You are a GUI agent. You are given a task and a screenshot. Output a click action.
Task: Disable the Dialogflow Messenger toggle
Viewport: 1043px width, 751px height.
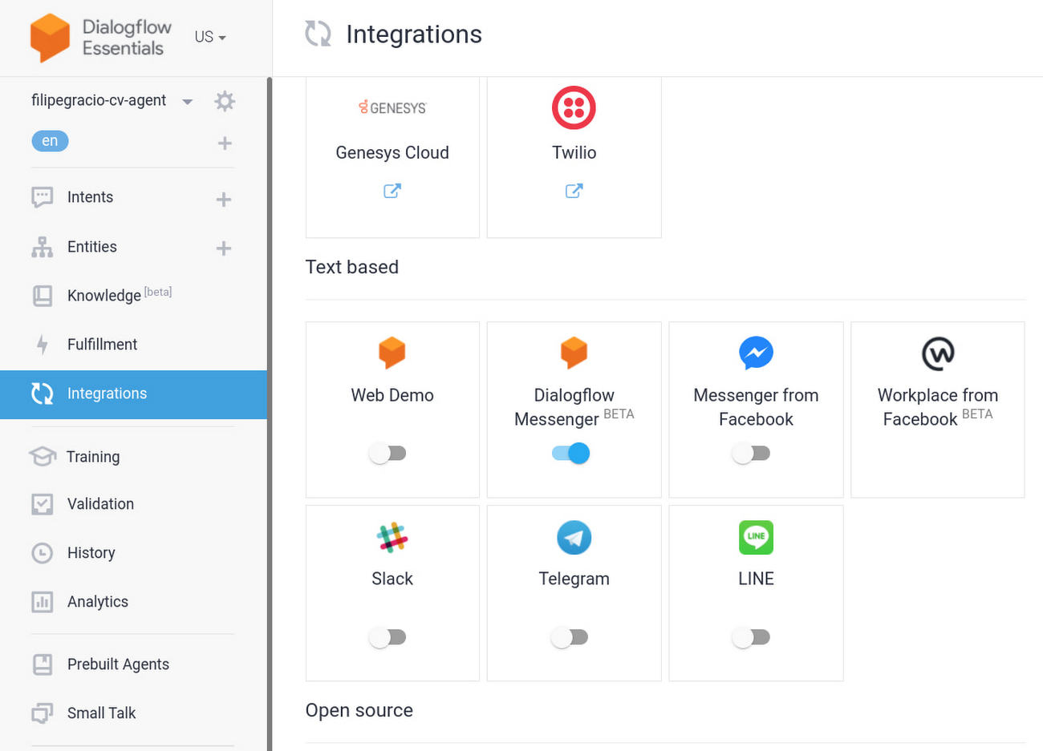click(x=571, y=454)
